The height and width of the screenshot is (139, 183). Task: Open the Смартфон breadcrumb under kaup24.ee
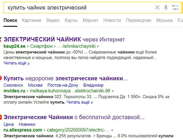coord(41,46)
